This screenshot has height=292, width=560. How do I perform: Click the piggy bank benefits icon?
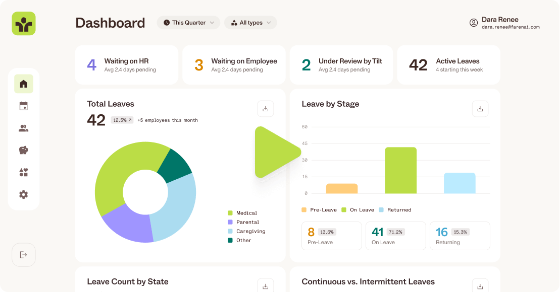tap(23, 150)
